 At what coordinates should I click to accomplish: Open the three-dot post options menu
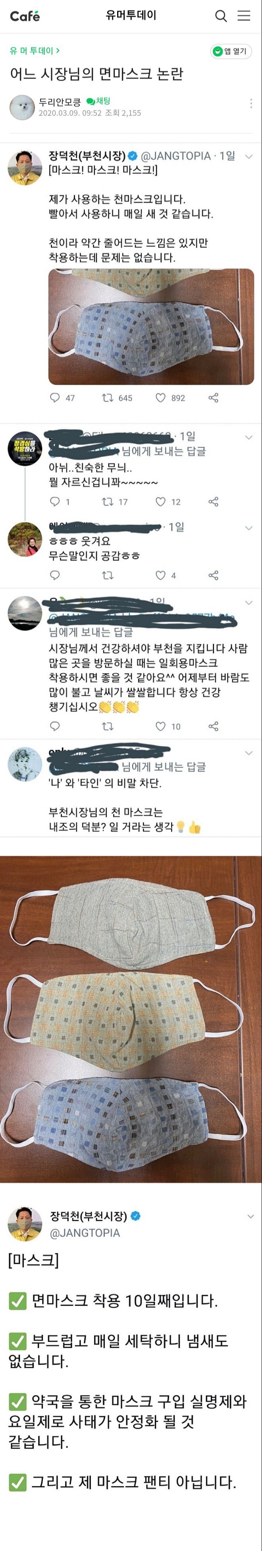250,104
